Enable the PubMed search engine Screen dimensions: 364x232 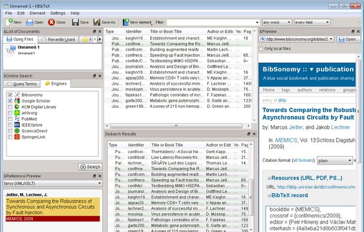pyautogui.click(x=10, y=119)
